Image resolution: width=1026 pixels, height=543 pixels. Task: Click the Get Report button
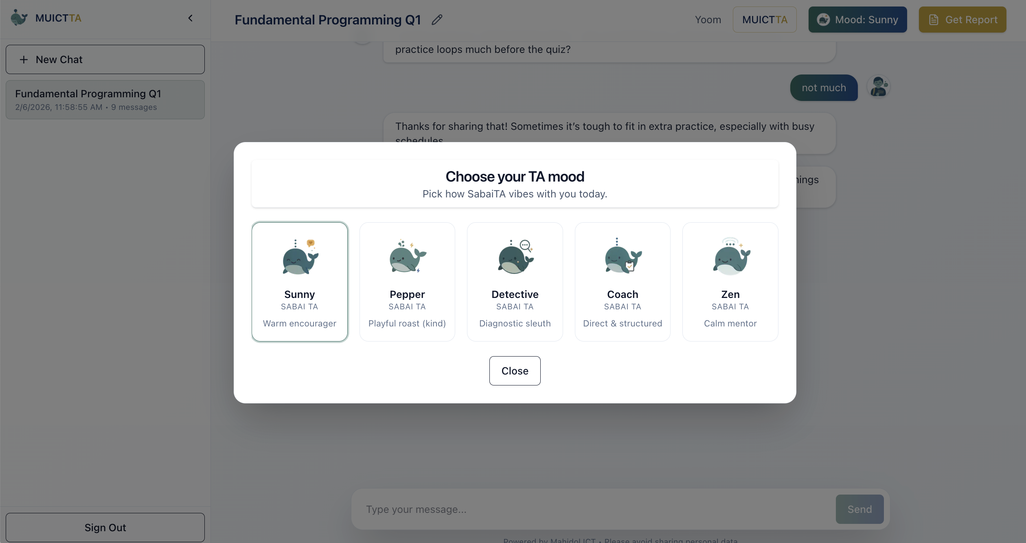tap(962, 20)
